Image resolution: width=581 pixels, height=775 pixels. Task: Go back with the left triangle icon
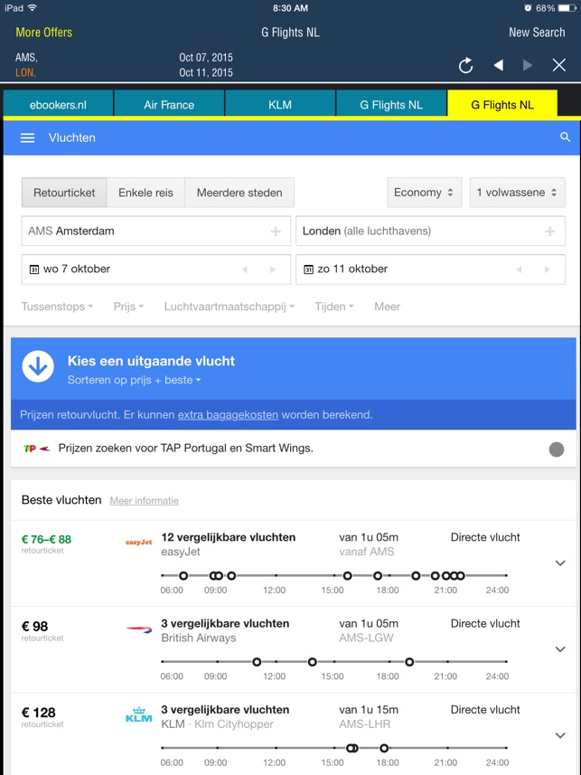click(x=499, y=65)
